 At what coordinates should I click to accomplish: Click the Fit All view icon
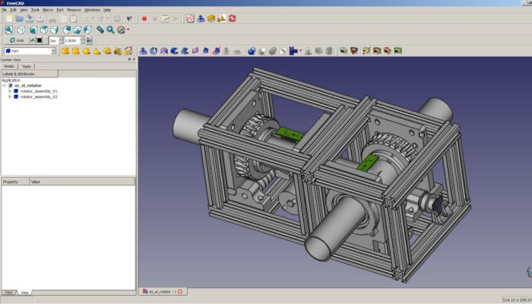(8, 29)
